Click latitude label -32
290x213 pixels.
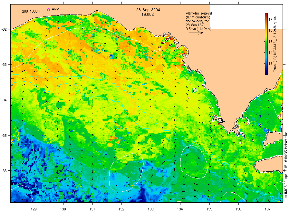click(4, 29)
